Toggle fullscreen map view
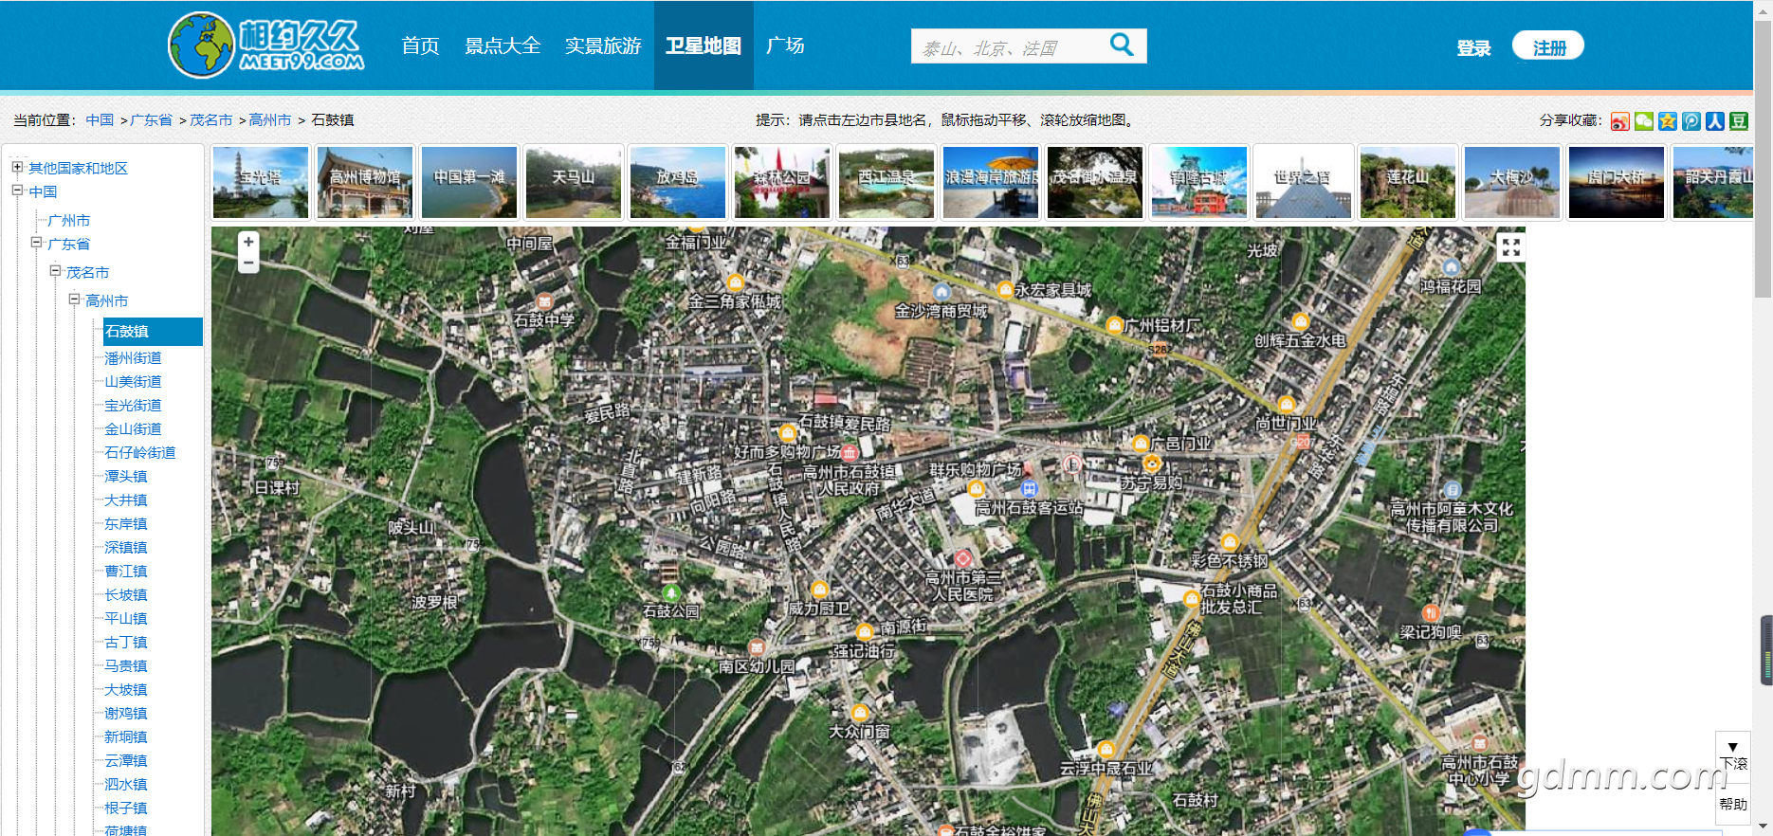Viewport: 1773px width, 836px height. pos(1510,247)
